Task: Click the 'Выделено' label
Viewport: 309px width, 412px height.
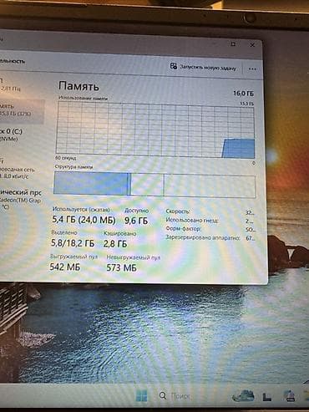Action: (64, 232)
